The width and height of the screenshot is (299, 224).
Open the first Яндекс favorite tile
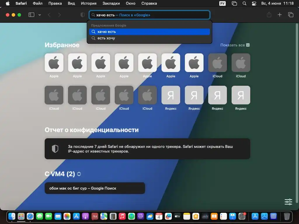tap(171, 95)
